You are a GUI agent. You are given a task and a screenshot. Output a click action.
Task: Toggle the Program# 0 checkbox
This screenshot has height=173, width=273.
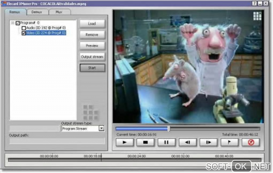coord(18,23)
